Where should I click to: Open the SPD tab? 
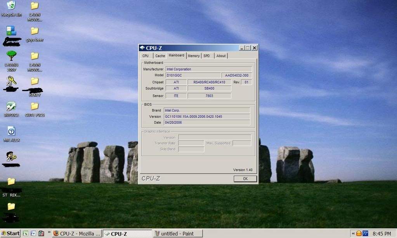pyautogui.click(x=207, y=56)
